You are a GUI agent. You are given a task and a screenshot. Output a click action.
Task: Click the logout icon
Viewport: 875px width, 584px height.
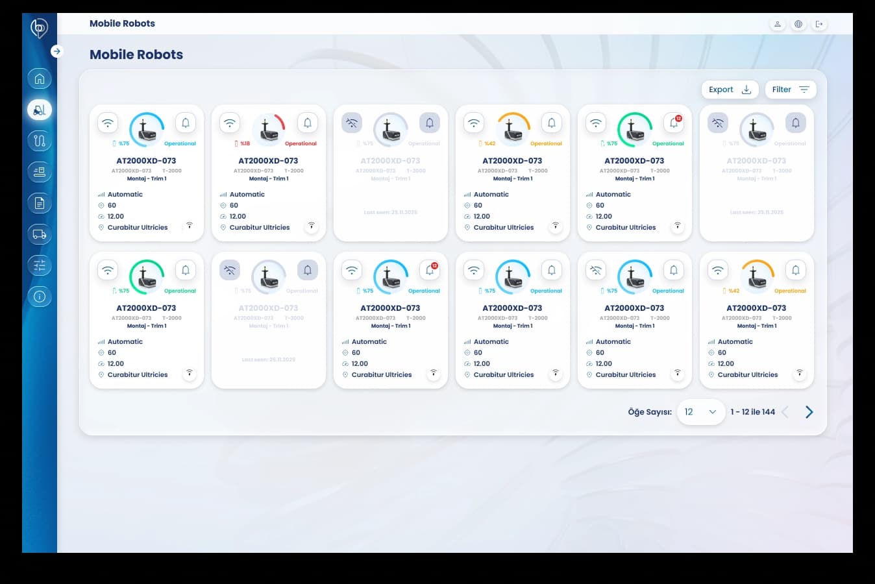tap(819, 24)
